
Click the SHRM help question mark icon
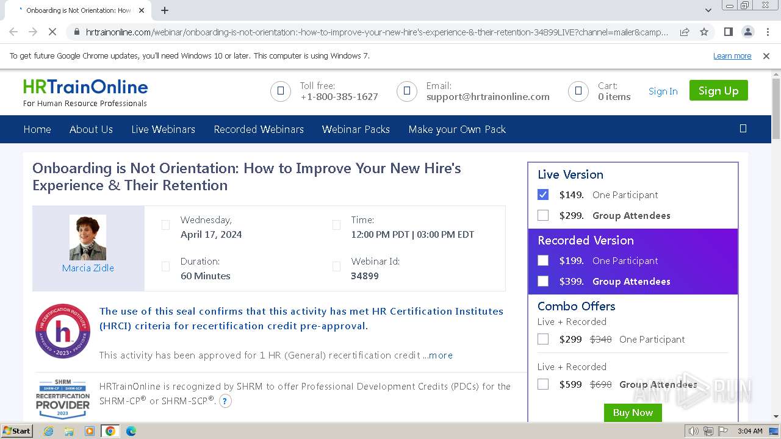point(225,401)
